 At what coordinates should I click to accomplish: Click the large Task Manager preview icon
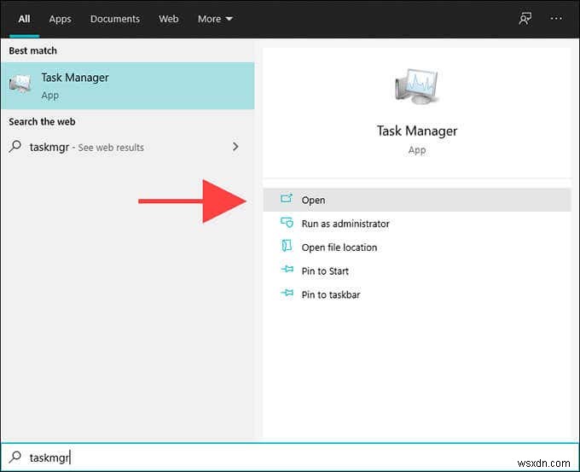416,87
